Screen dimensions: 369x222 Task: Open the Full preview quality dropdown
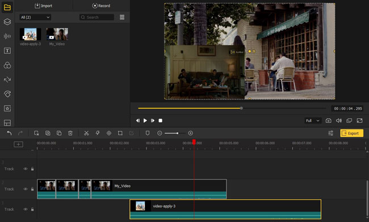click(313, 120)
